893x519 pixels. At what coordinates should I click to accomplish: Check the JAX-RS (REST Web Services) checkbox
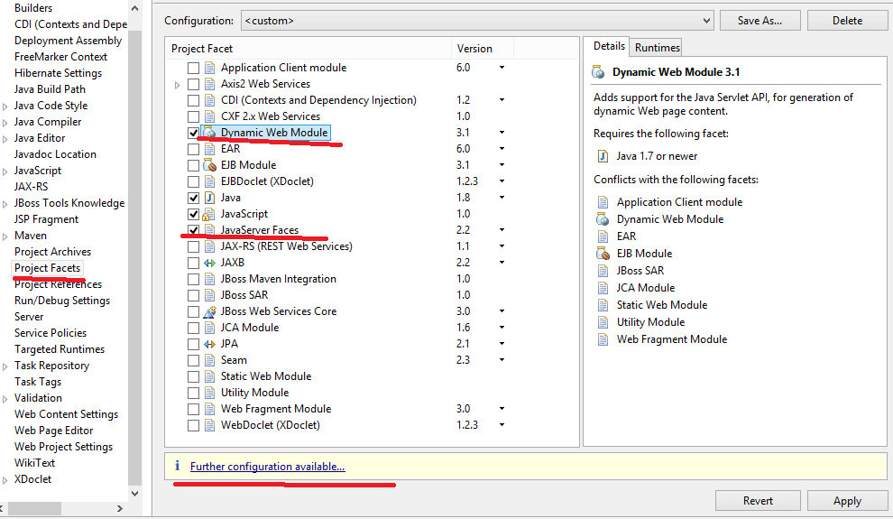click(x=194, y=246)
